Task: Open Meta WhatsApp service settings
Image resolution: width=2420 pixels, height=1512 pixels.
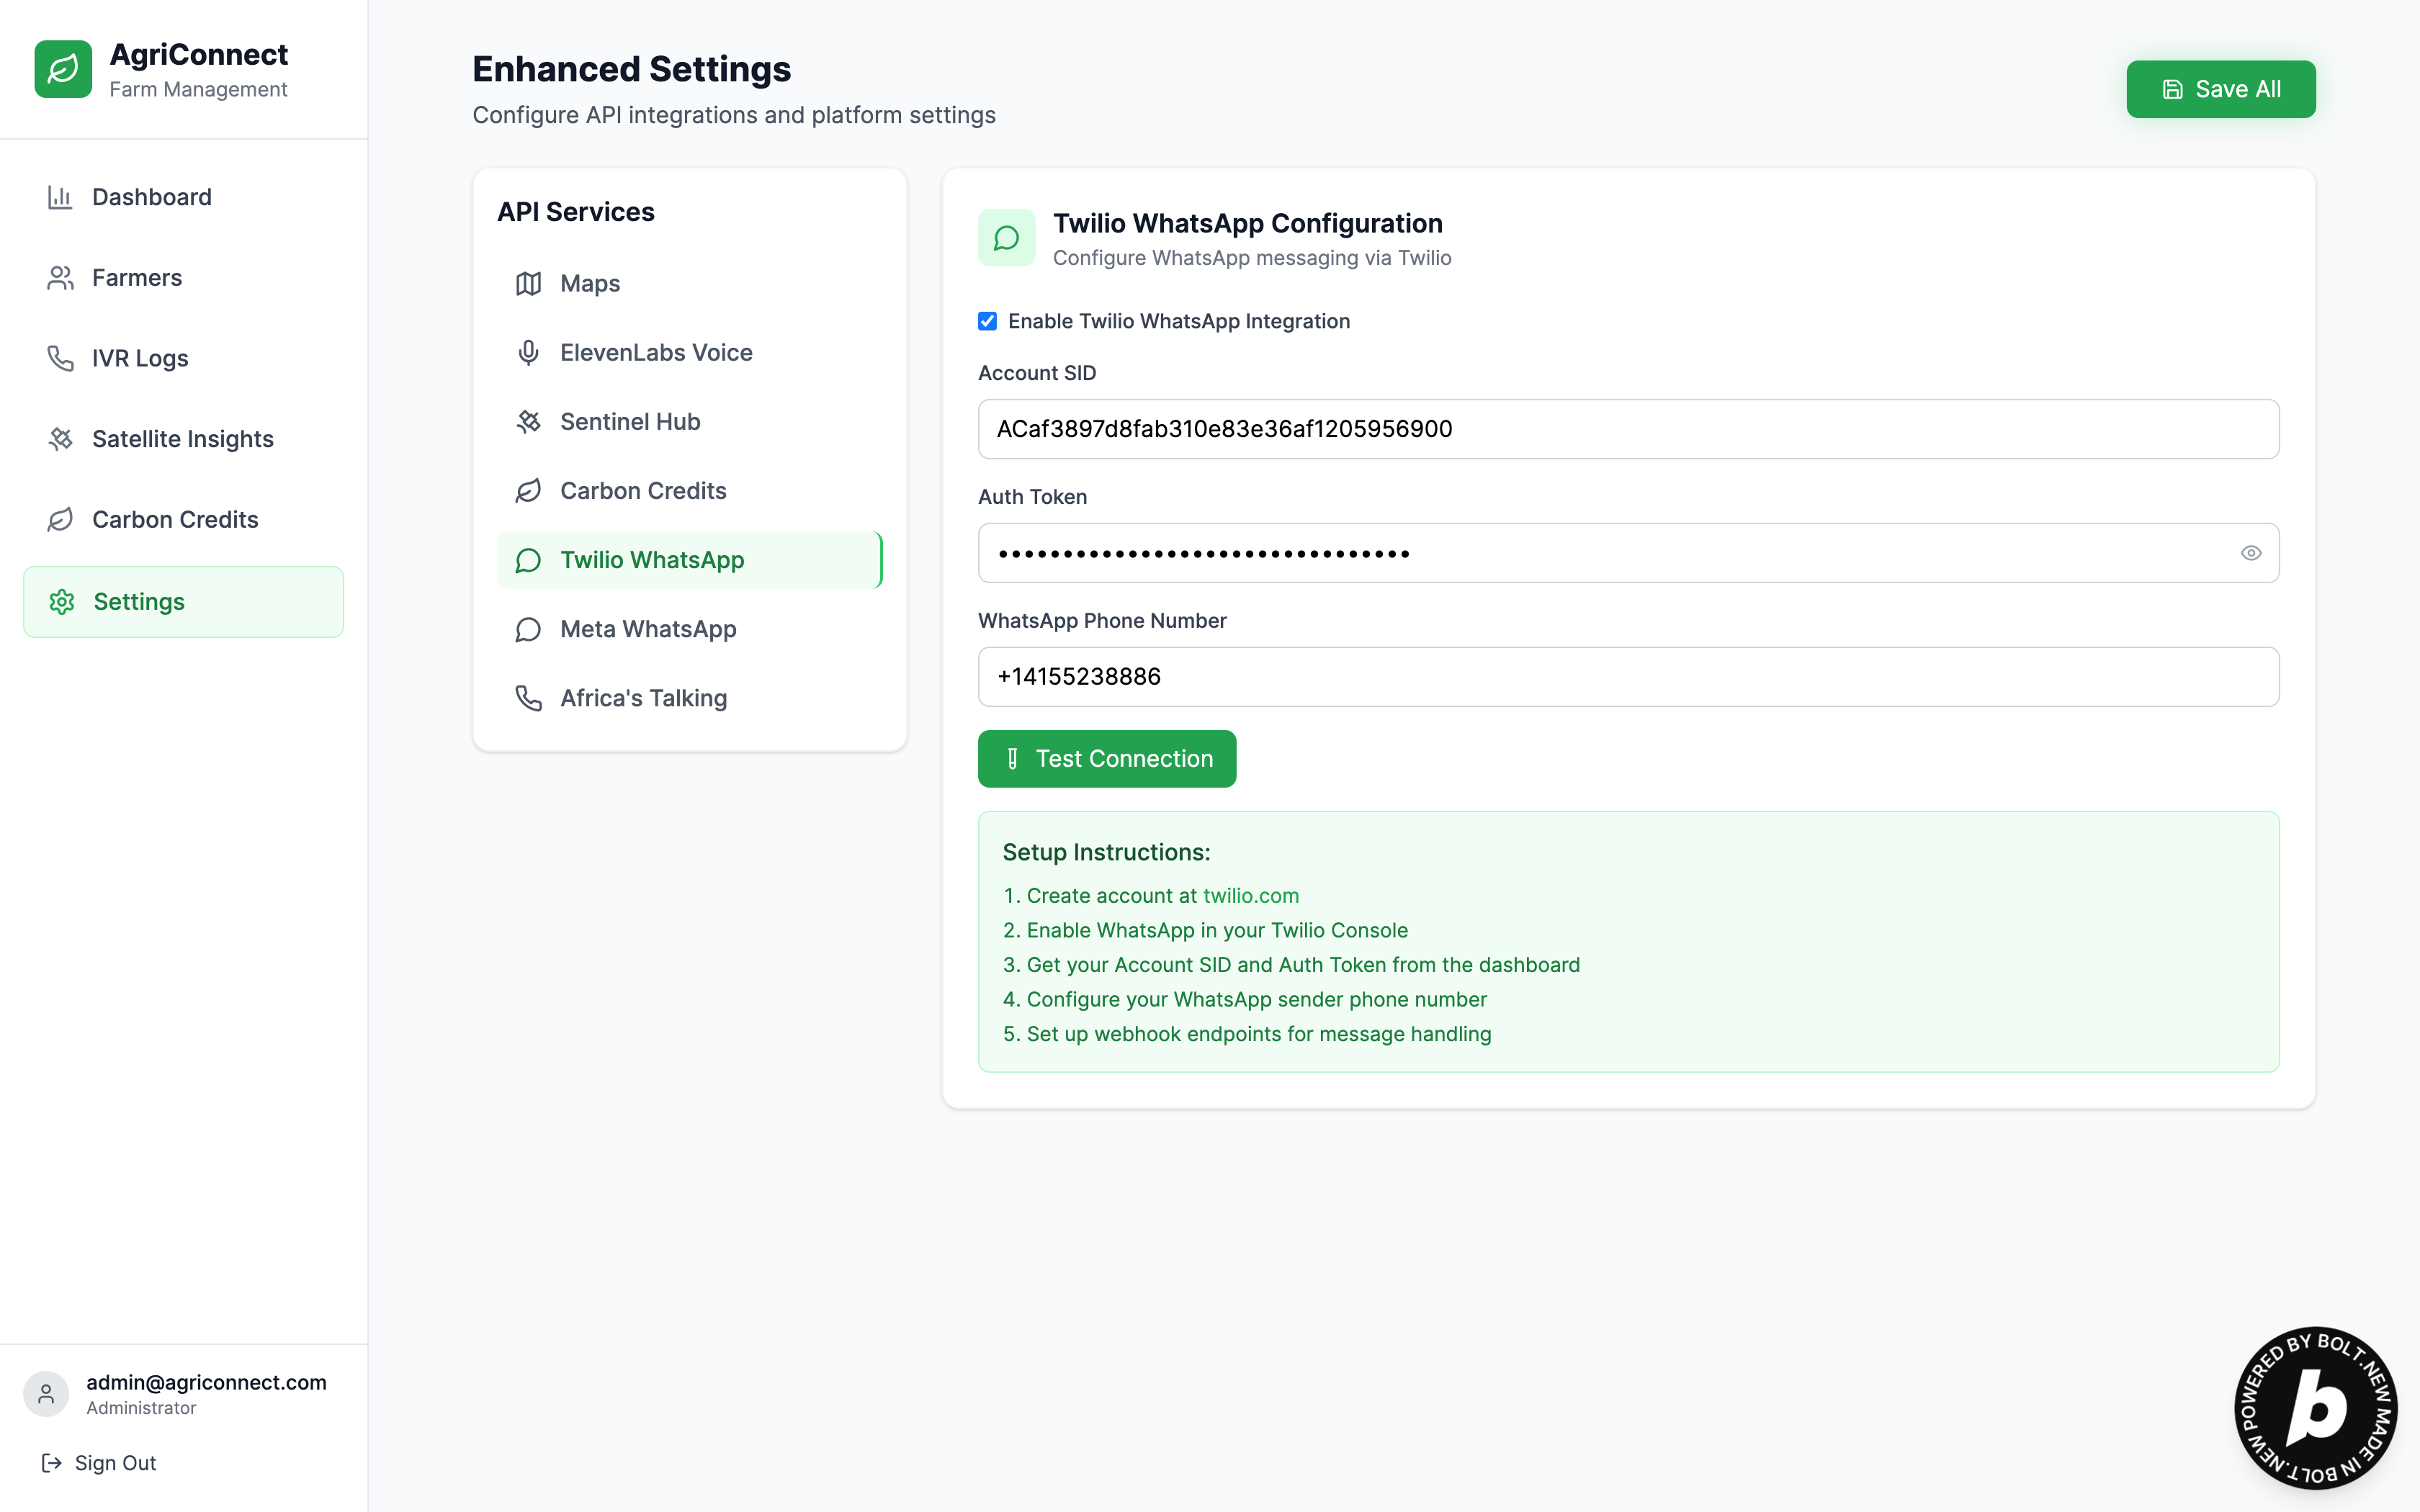Action: 648,629
